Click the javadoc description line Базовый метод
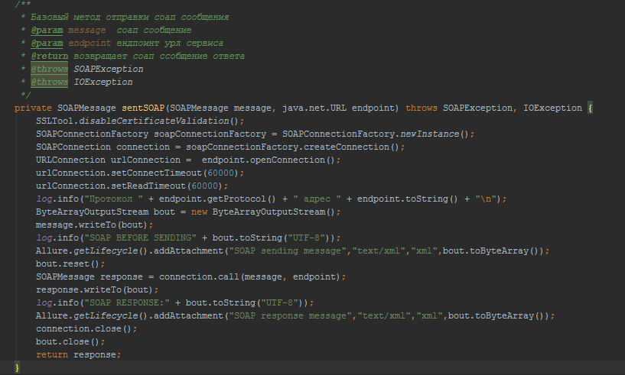625x375 pixels. pyautogui.click(x=130, y=17)
